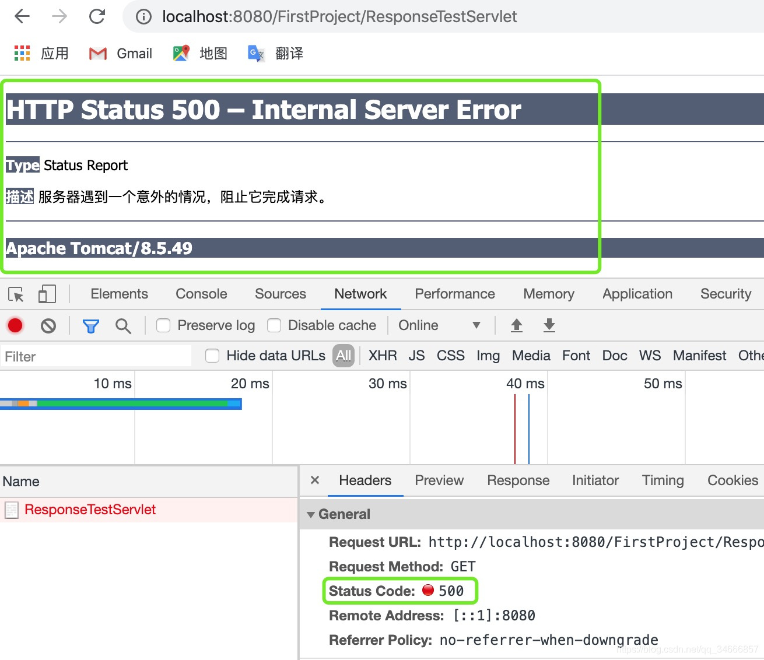Clear the network log
Screen dimensions: 764x660
[x=48, y=325]
